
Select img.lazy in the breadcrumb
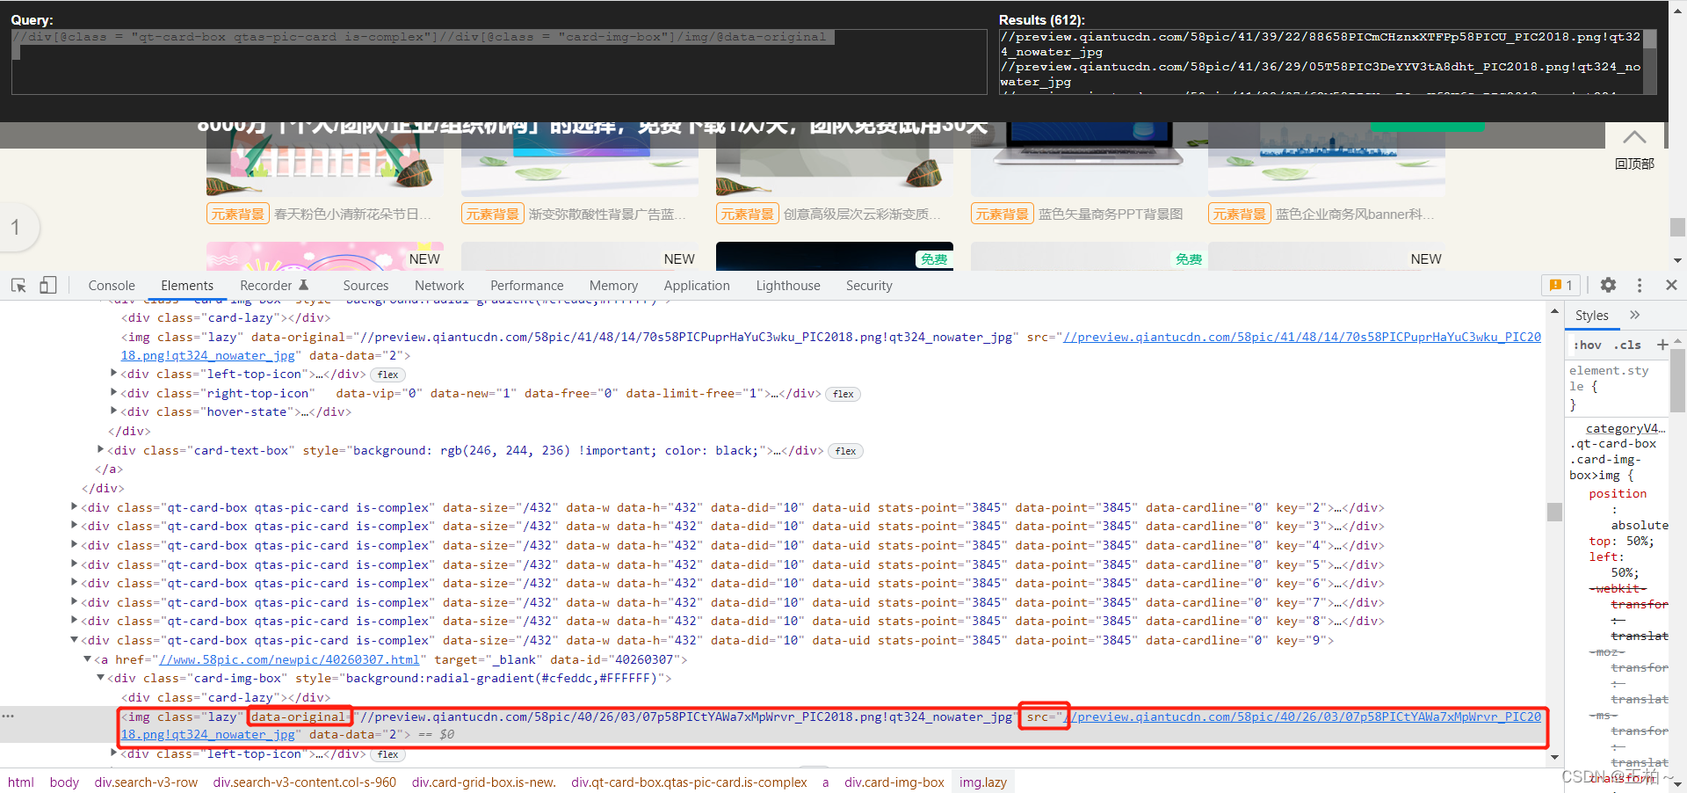tap(983, 782)
